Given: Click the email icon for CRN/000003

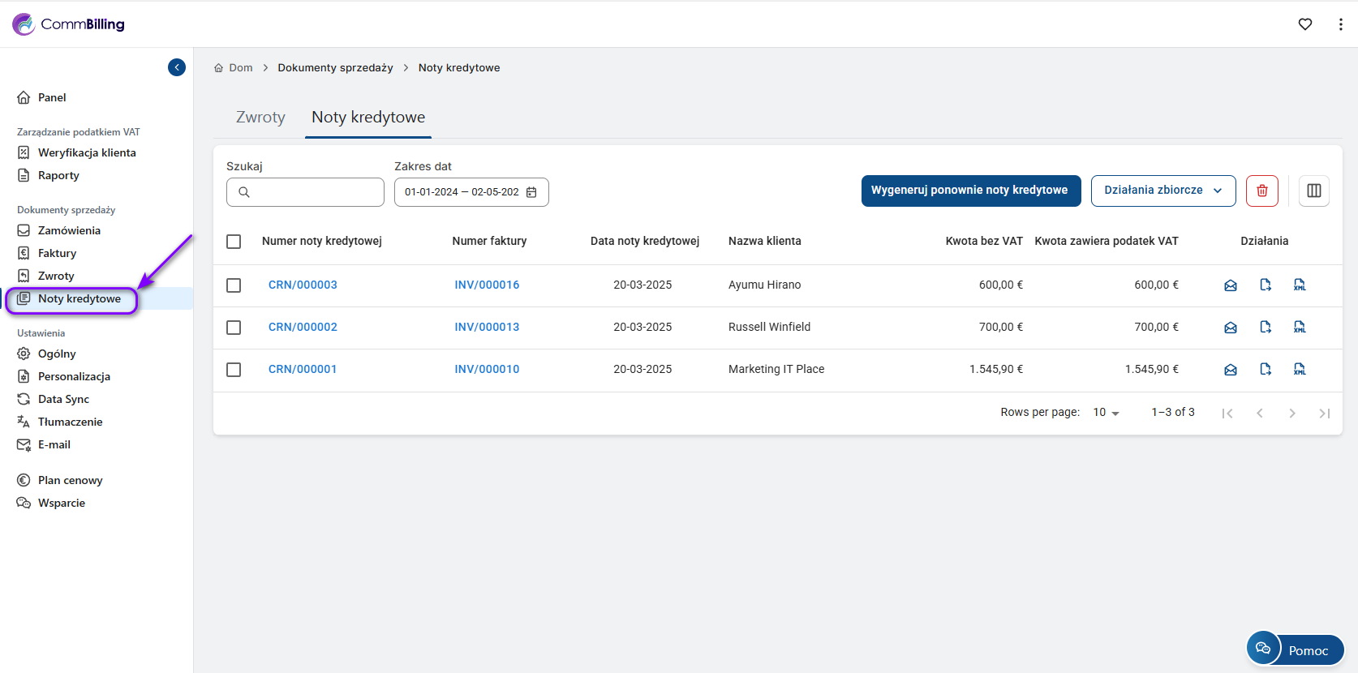Looking at the screenshot, I should point(1231,285).
